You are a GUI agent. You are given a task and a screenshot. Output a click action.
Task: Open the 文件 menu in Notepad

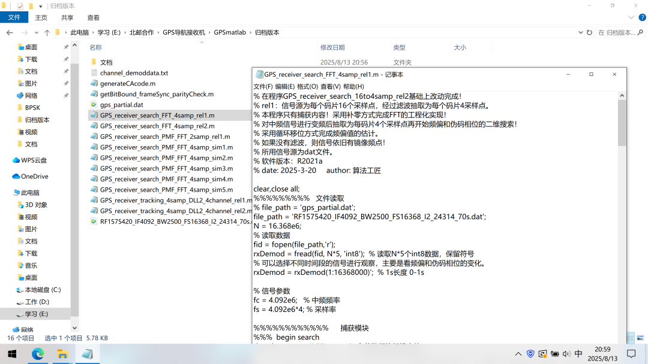(263, 87)
